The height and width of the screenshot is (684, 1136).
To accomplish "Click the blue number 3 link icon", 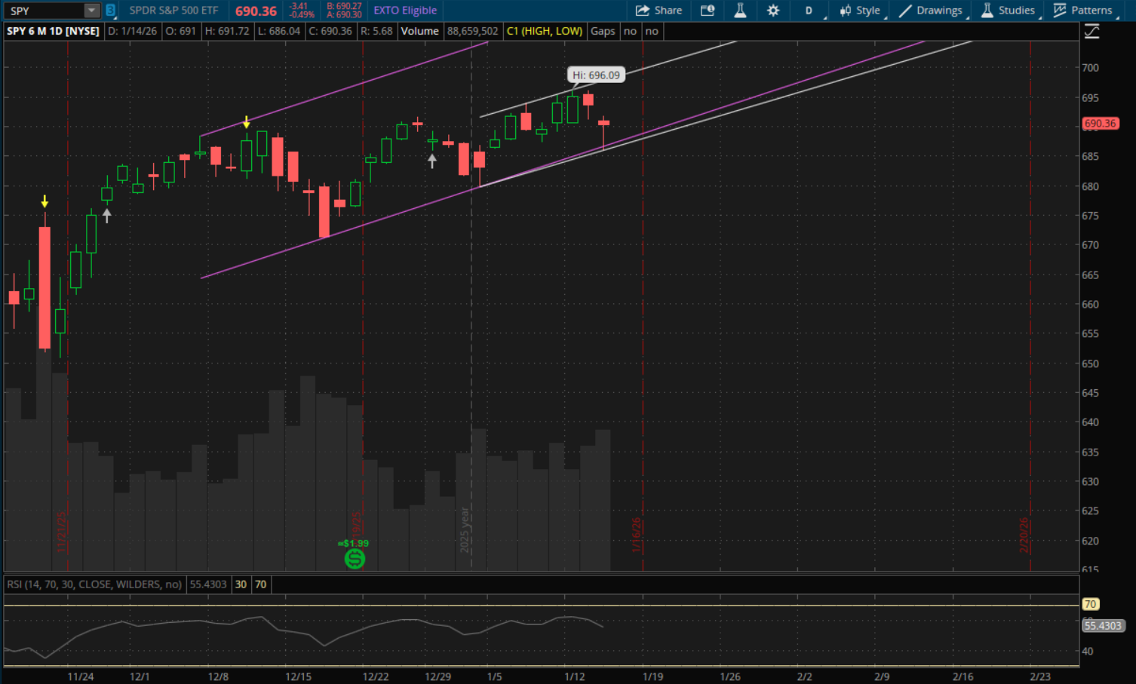I will tap(110, 11).
